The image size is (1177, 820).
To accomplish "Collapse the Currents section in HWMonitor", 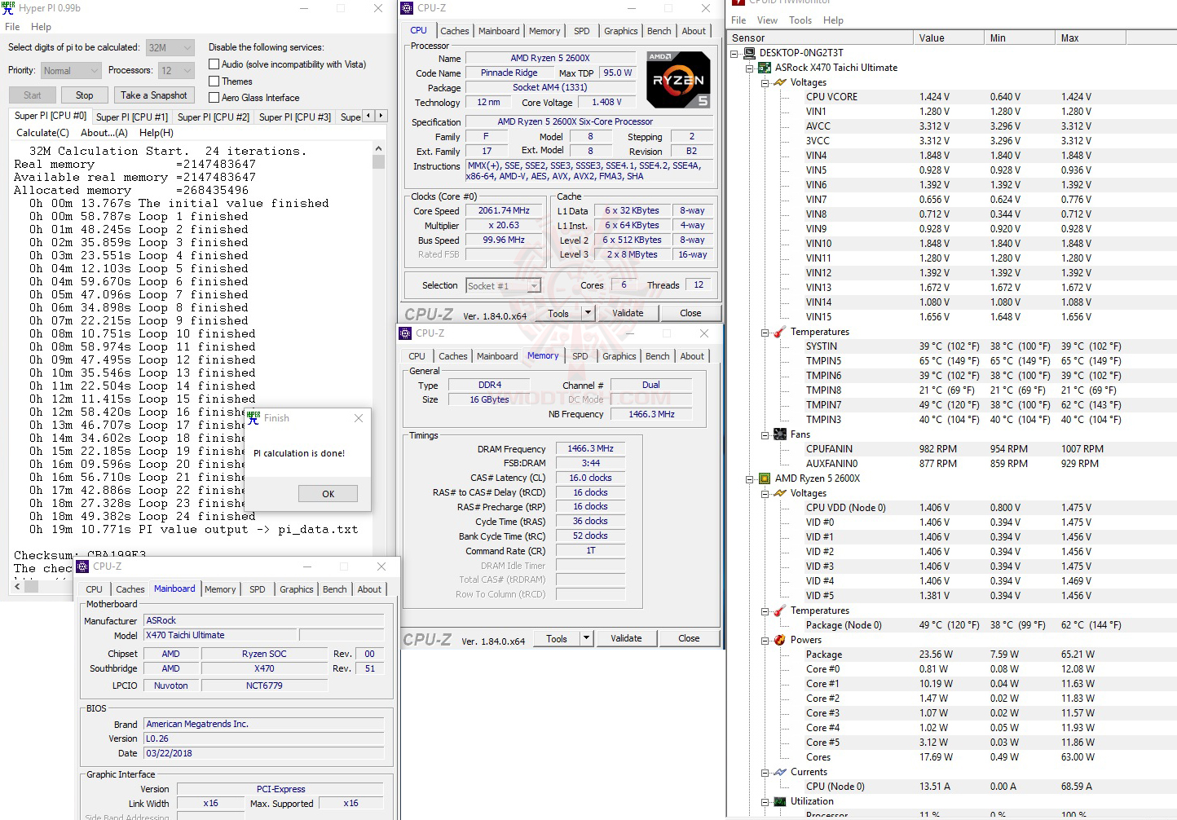I will click(765, 773).
